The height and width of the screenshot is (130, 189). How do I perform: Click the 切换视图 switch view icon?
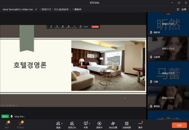(x=127, y=123)
